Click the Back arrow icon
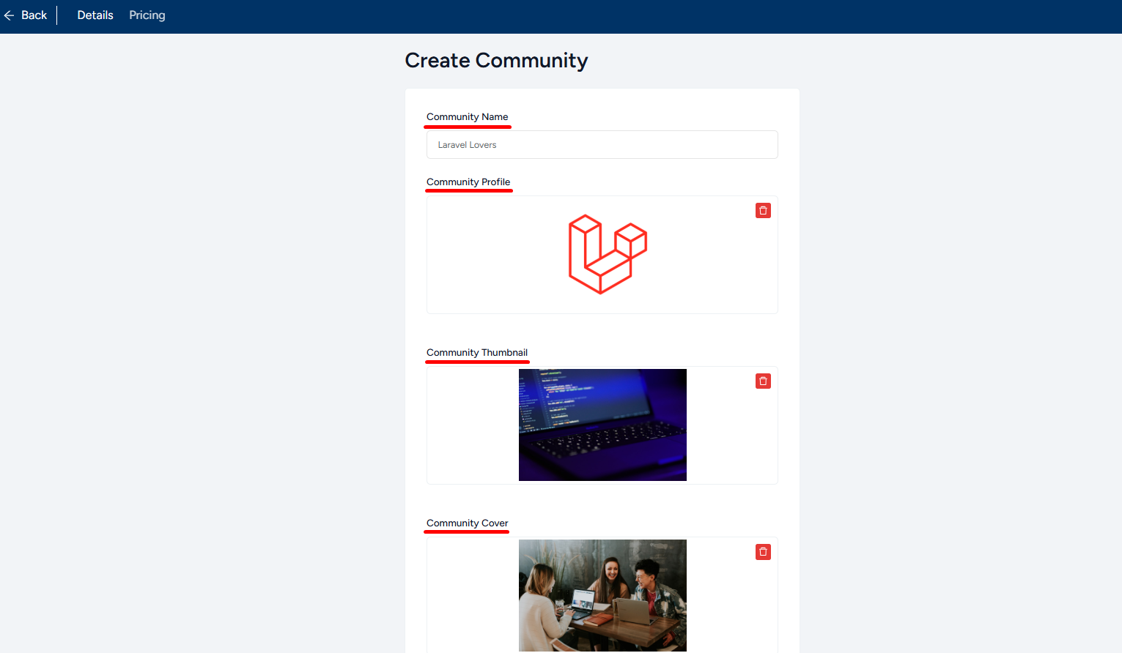The image size is (1122, 653). (9, 15)
